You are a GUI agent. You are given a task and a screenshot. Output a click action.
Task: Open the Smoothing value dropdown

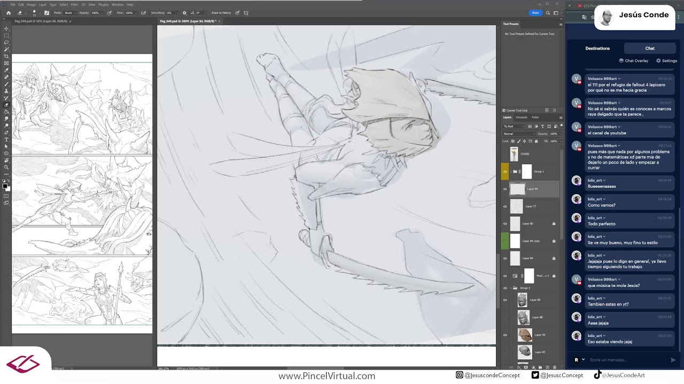pos(178,13)
